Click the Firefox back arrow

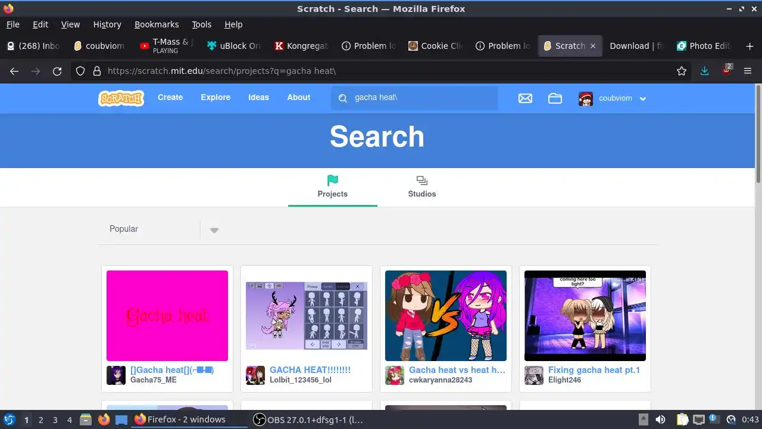tap(14, 71)
